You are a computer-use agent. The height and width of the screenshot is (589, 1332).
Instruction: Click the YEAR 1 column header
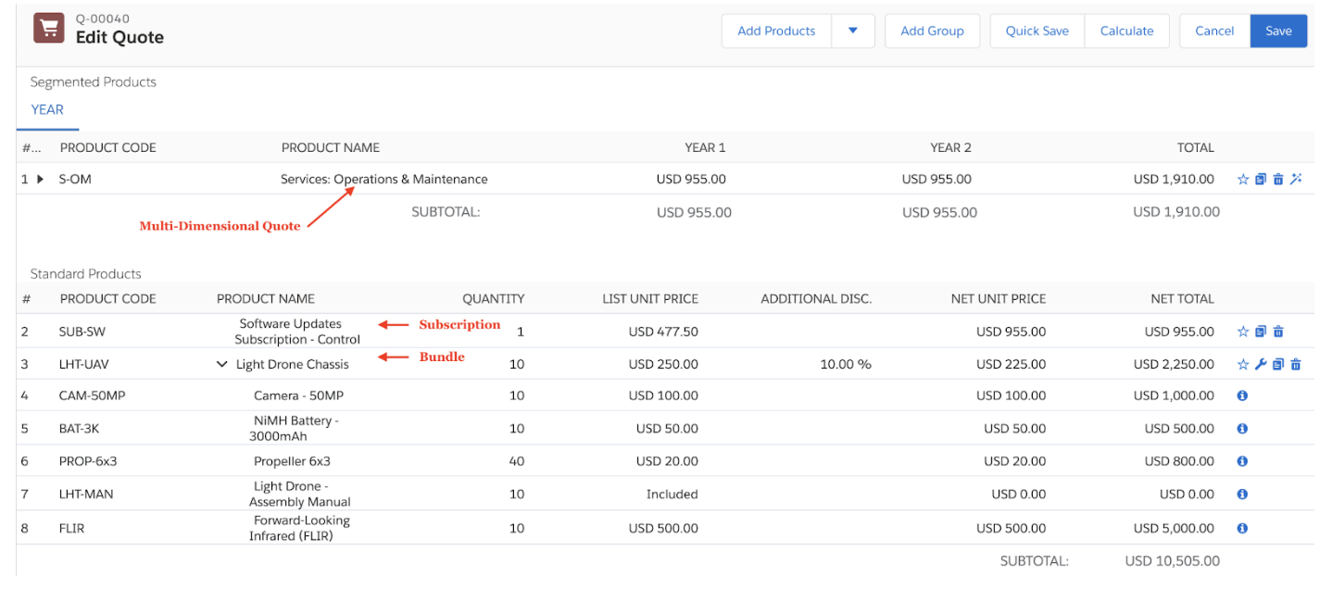coord(705,148)
